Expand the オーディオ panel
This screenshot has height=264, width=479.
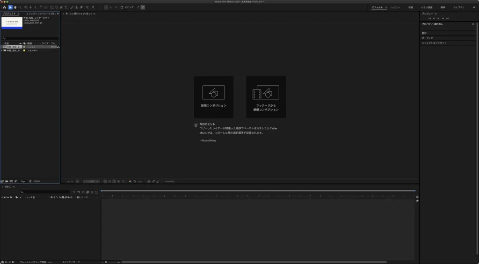coord(428,38)
